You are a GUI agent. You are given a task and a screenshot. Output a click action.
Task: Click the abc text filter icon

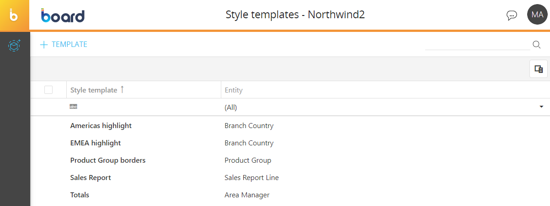[73, 107]
